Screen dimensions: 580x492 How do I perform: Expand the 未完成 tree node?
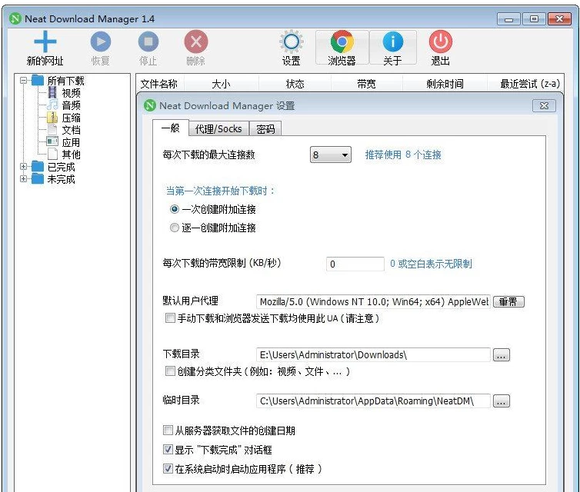point(24,179)
